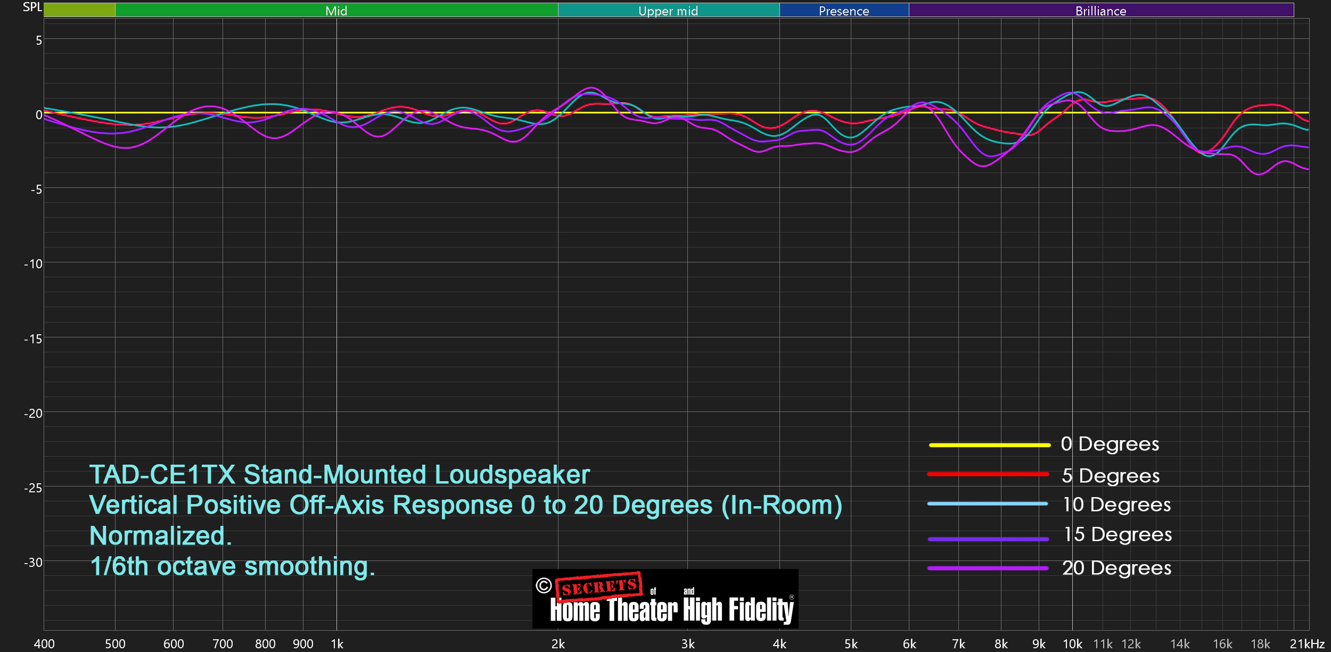The width and height of the screenshot is (1331, 652).
Task: Click the '8k' frequency axis label
Action: click(x=1001, y=644)
